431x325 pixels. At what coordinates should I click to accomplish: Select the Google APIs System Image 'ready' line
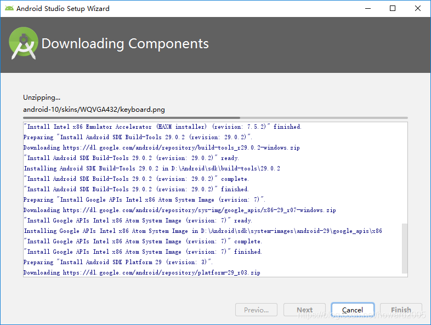click(138, 221)
